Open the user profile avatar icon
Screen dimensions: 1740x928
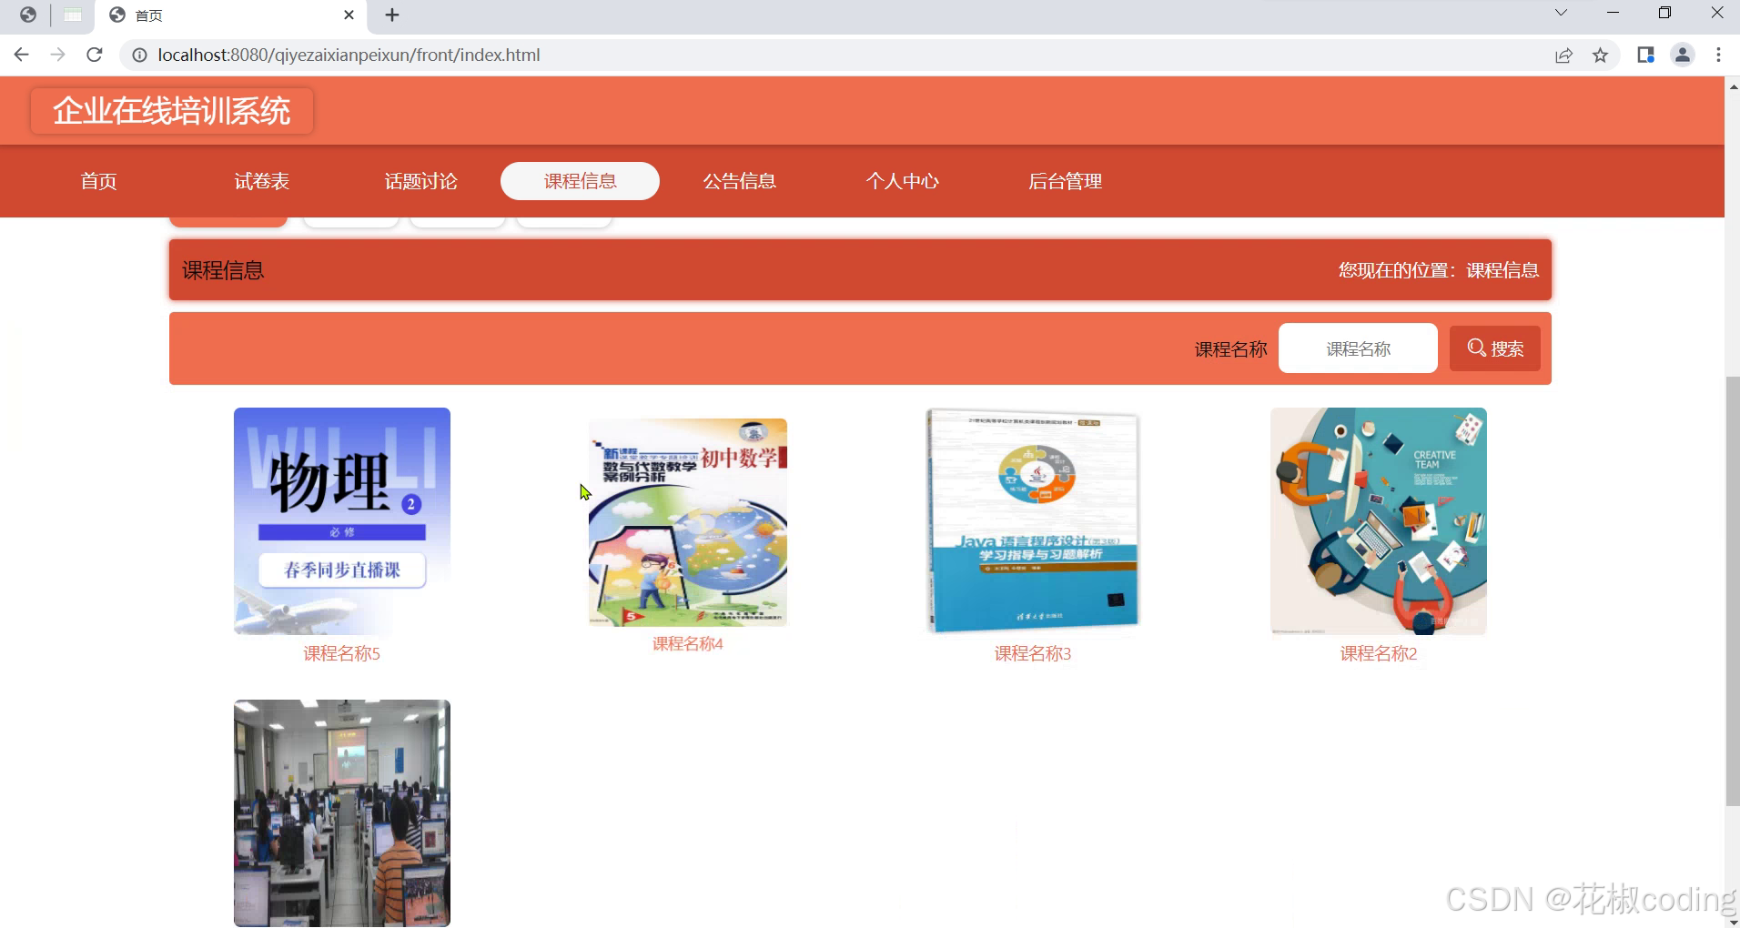pyautogui.click(x=1683, y=55)
